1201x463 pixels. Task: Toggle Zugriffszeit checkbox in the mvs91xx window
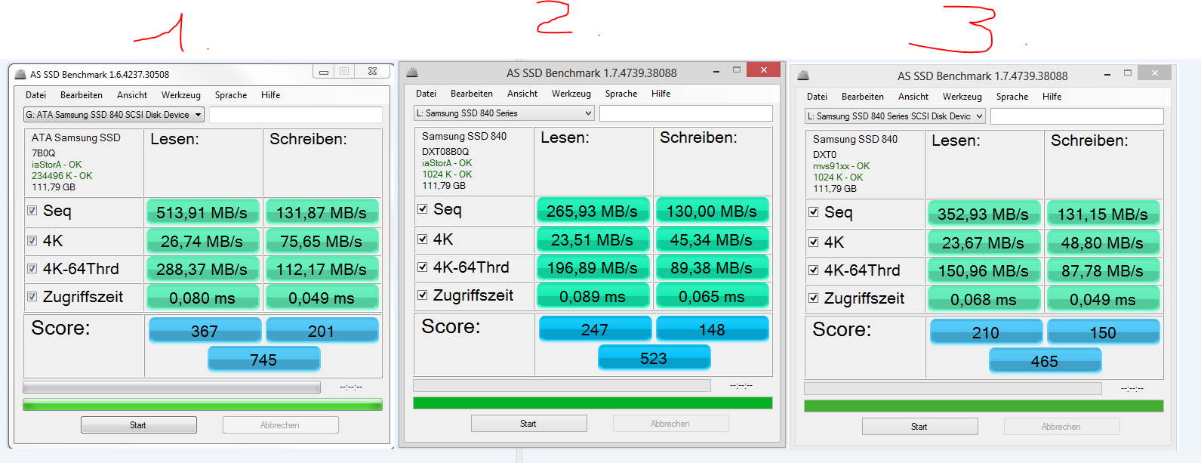click(813, 298)
